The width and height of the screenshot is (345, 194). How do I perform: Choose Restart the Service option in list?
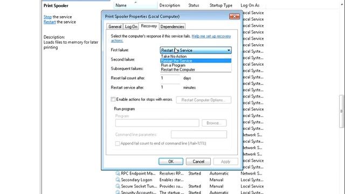[x=196, y=61]
